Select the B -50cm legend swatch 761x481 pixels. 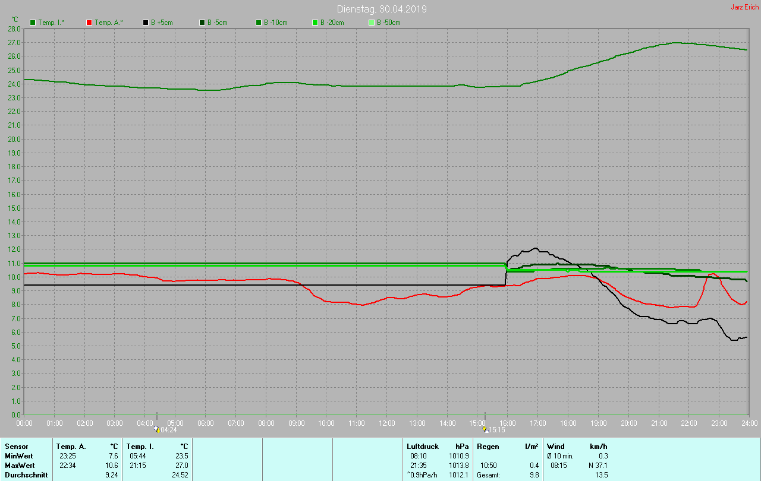click(x=372, y=23)
